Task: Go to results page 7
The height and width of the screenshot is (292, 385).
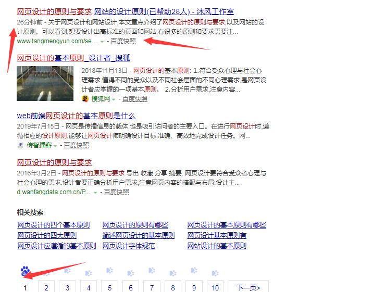Action: click(x=152, y=287)
